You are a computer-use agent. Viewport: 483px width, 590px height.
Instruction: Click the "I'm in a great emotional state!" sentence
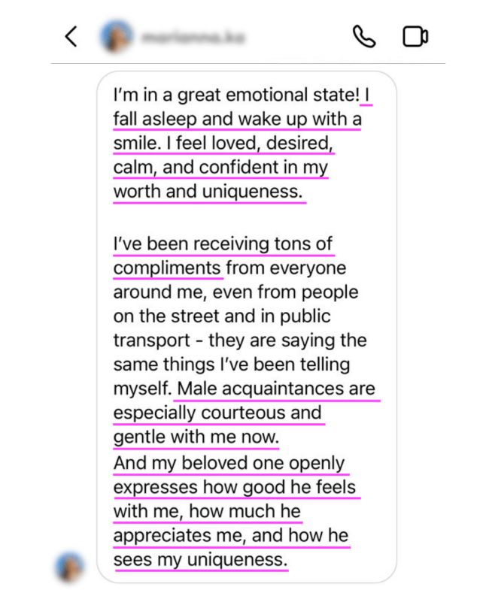coord(235,95)
